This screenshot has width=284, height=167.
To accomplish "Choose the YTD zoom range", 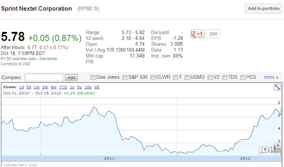I will pyautogui.click(x=63, y=87).
